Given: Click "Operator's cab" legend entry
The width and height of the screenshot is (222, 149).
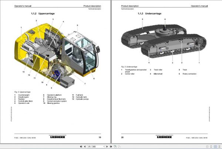Looking at the screenshot, I should pyautogui.click(x=24, y=103).
